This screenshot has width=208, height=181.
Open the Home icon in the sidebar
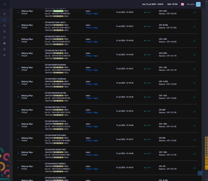click(x=5, y=14)
